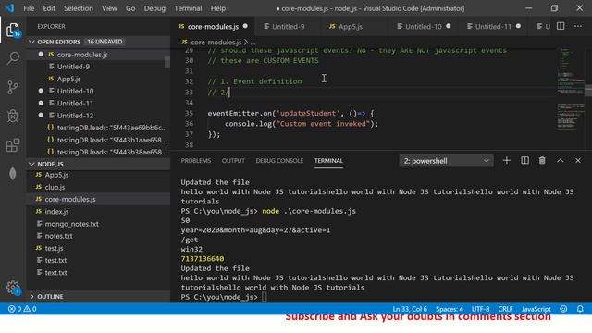The height and width of the screenshot is (333, 592).
Task: Change file encoding UTF-8
Action: click(480, 309)
